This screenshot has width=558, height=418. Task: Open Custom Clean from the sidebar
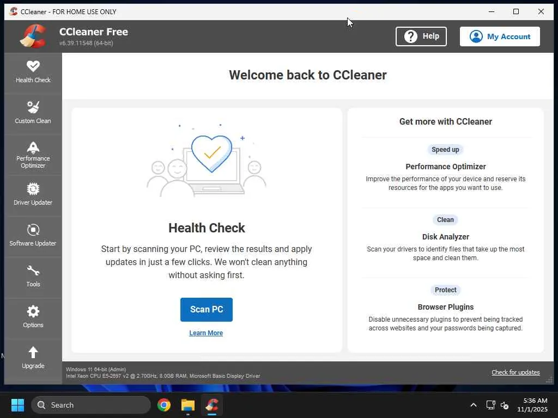33,113
